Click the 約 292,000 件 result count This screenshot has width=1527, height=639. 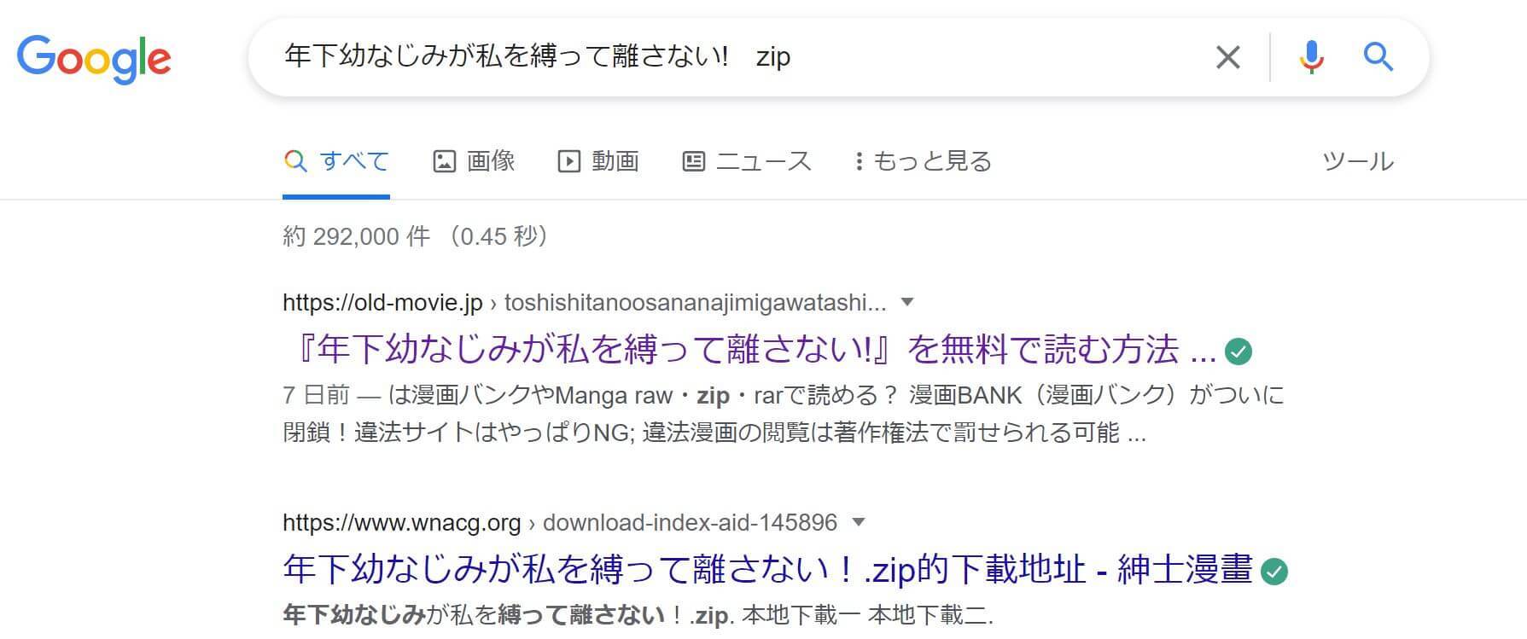click(x=356, y=236)
